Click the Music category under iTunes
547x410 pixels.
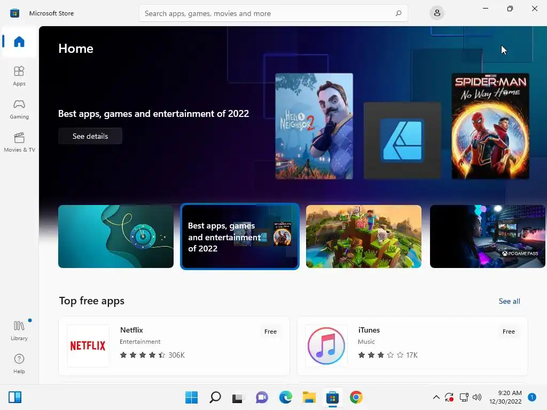(366, 342)
